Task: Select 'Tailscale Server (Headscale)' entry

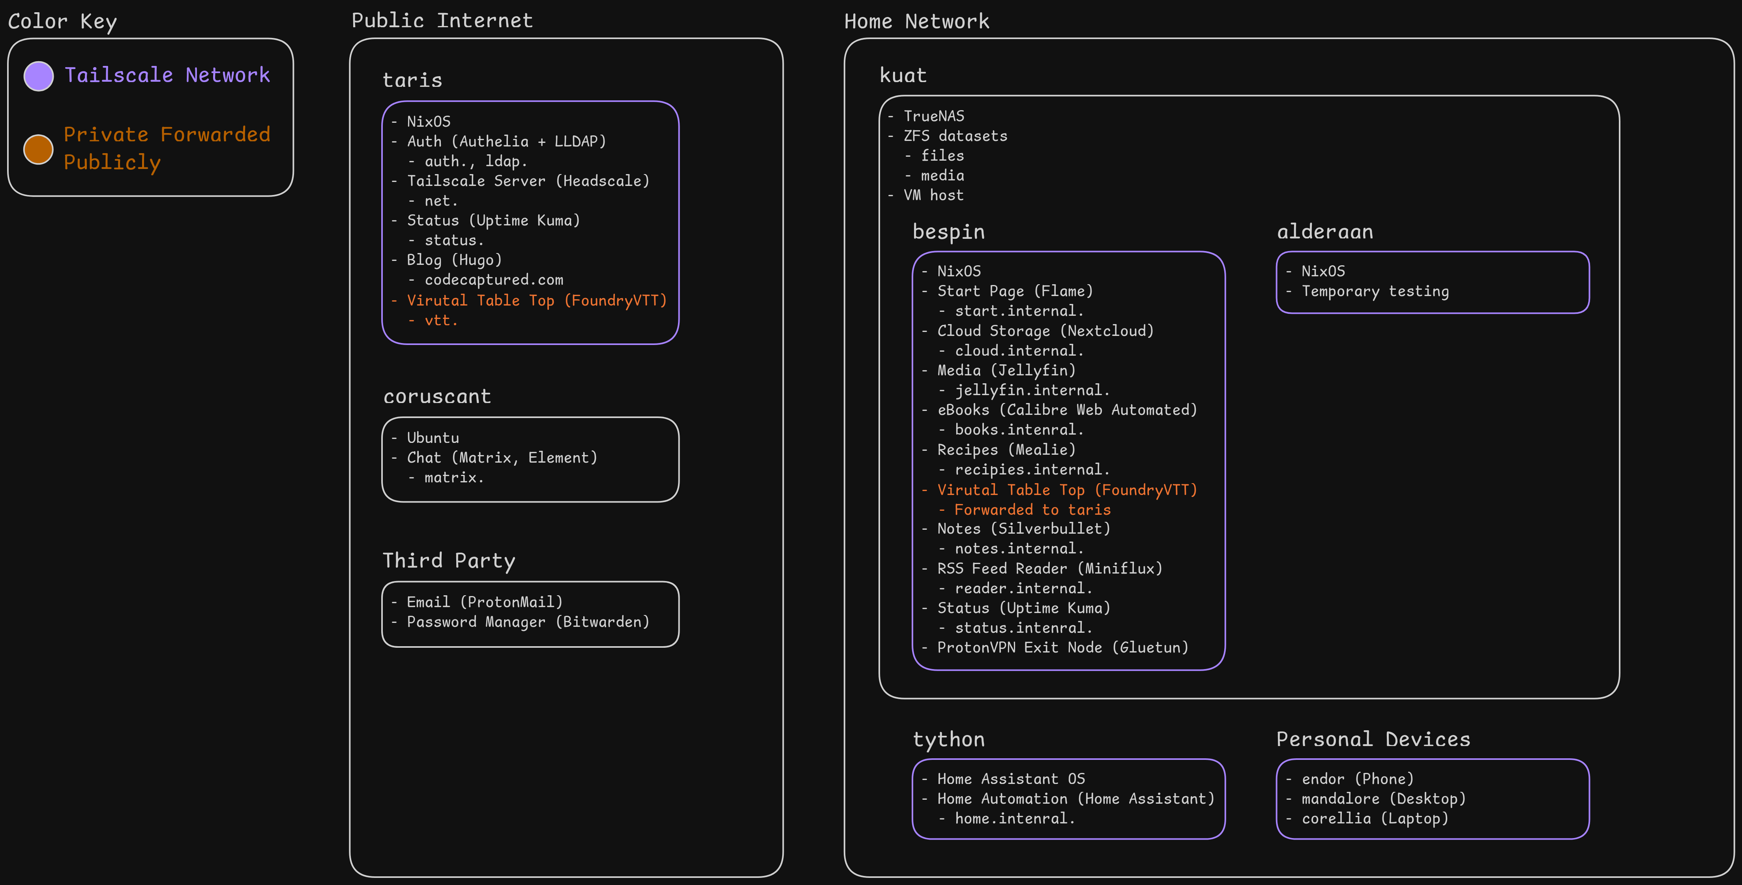Action: click(x=528, y=181)
